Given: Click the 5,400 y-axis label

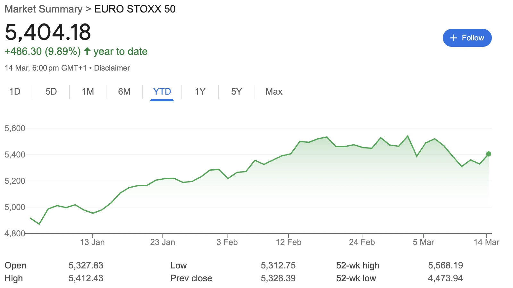Looking at the screenshot, I should tap(15, 155).
